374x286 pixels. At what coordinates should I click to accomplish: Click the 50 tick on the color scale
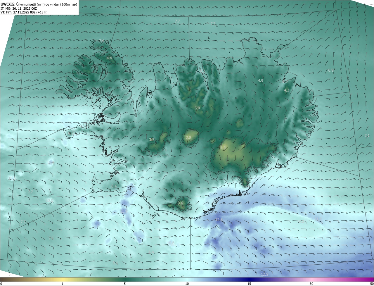(x=372, y=284)
